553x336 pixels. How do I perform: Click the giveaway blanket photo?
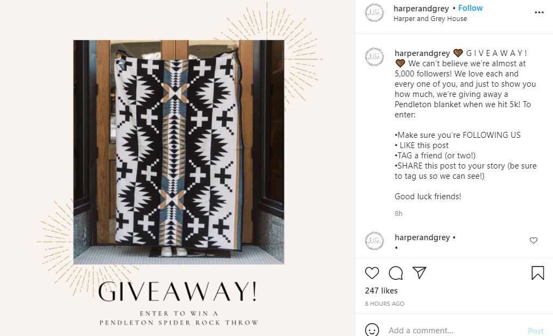(178, 152)
